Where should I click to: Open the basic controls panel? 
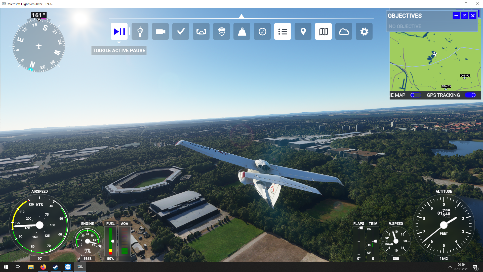click(x=201, y=31)
